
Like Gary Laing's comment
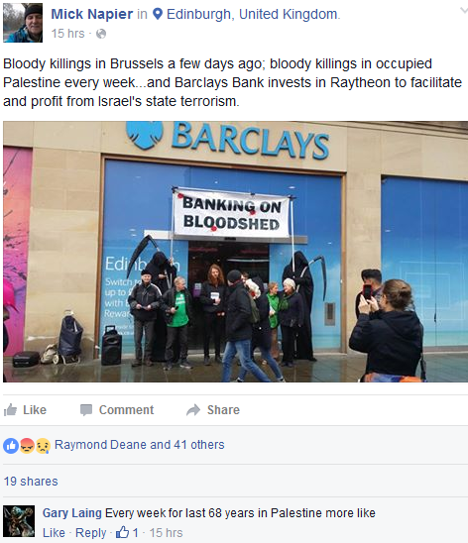click(54, 533)
